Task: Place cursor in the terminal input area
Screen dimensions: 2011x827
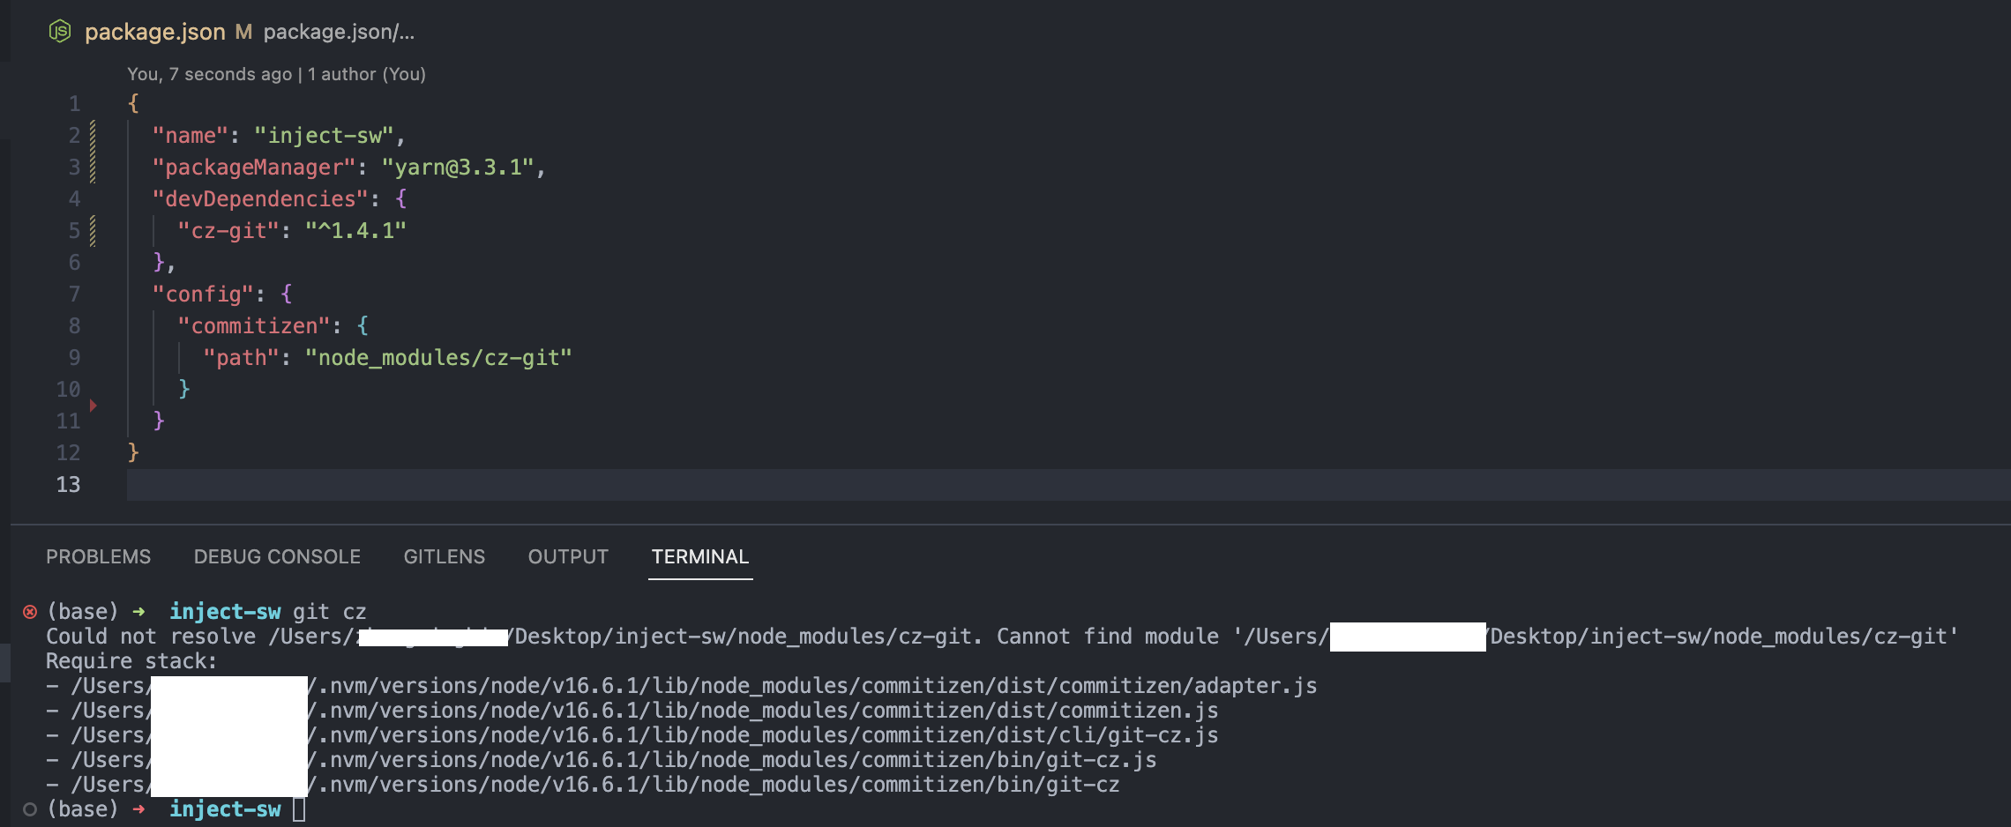Action: [300, 808]
